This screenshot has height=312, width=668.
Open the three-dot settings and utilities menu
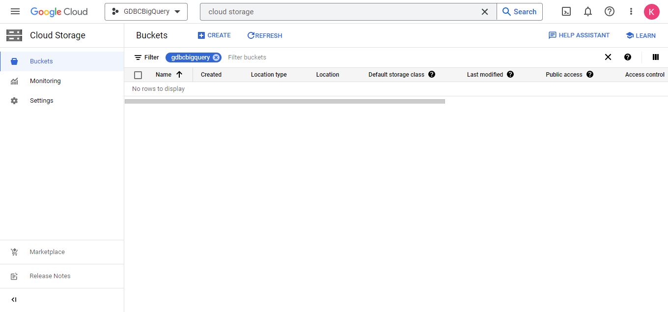pyautogui.click(x=631, y=11)
